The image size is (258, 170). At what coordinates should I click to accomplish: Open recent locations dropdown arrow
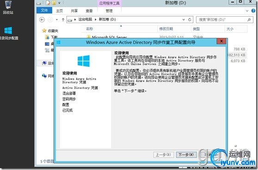(57, 19)
